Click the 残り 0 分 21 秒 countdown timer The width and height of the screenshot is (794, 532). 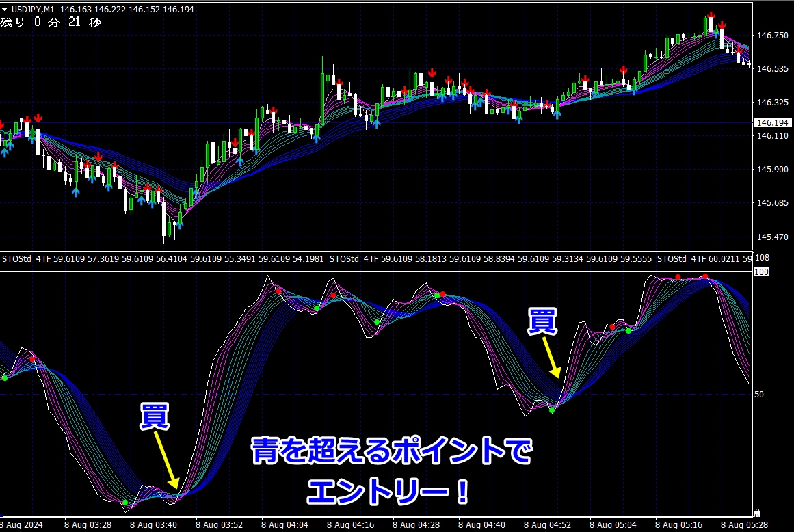pyautogui.click(x=51, y=23)
